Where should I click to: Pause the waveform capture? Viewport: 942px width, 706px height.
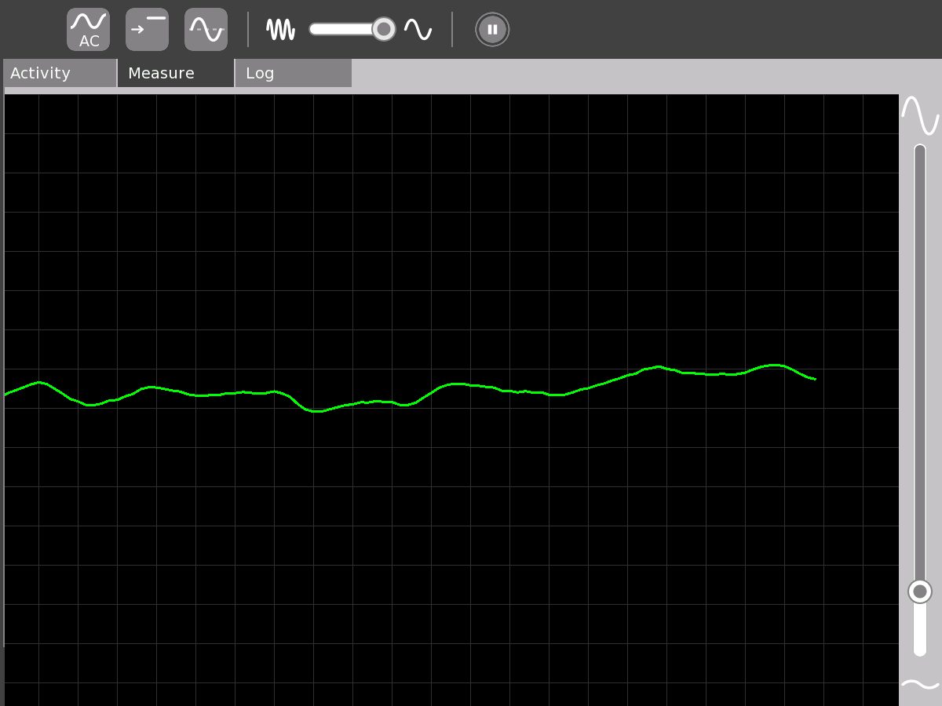pos(492,30)
